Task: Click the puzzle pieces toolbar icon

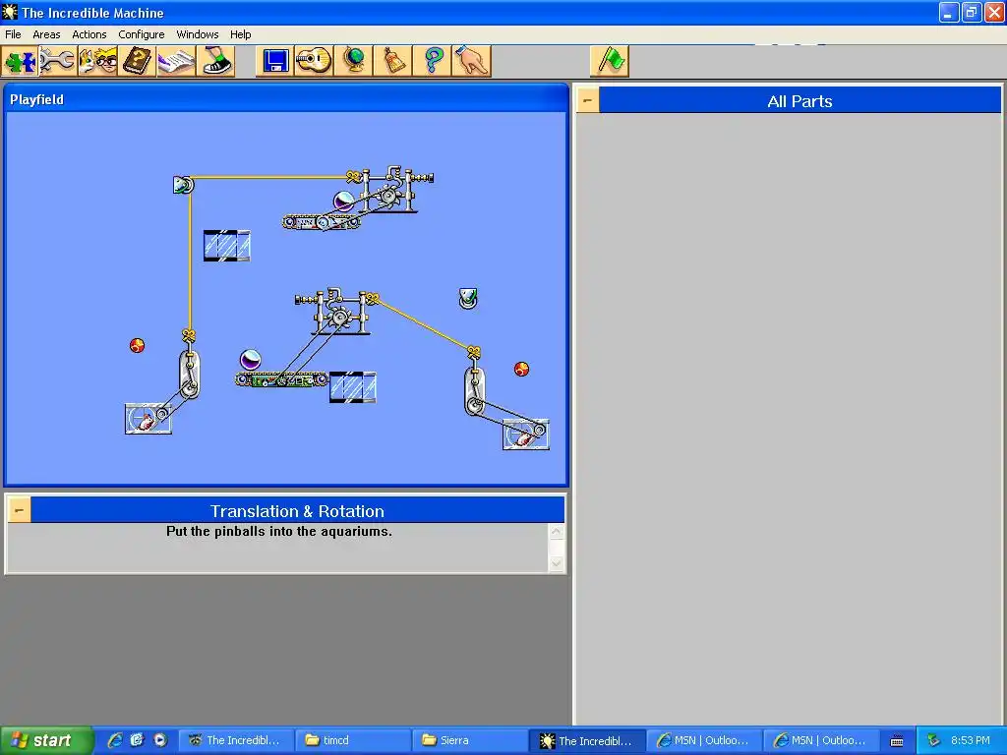Action: click(21, 62)
